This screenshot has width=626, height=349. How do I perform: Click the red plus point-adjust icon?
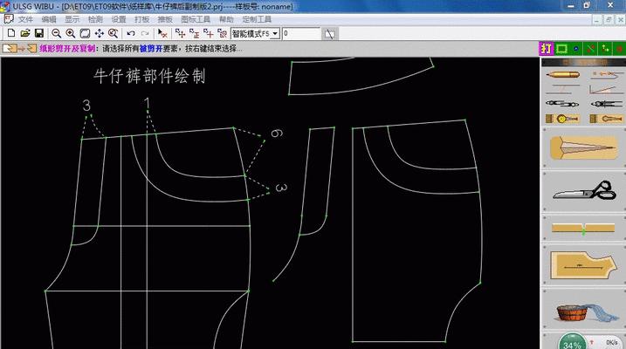point(209,33)
